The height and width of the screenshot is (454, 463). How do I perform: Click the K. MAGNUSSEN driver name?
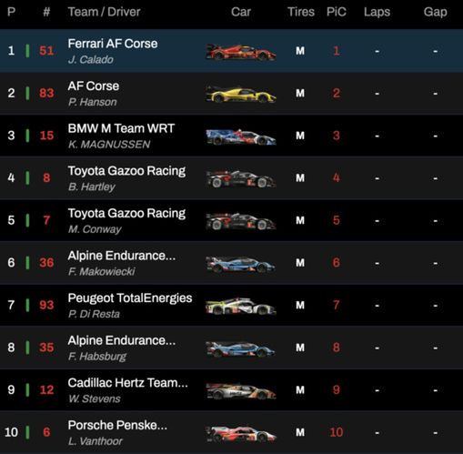[109, 145]
